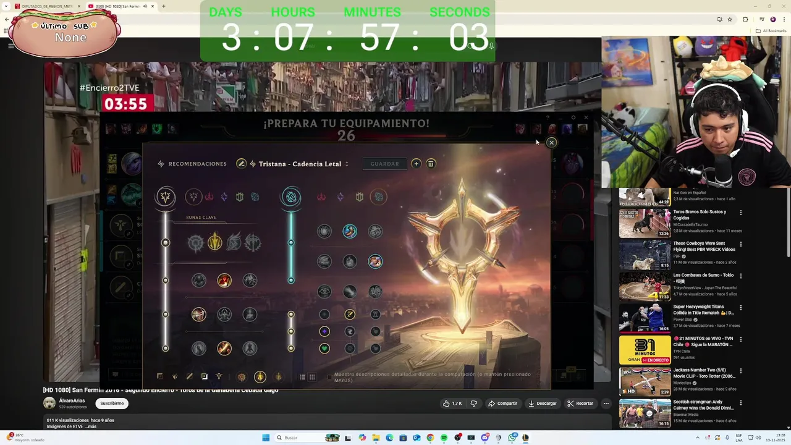Open RECOMENDACIONES rune suggestions
The width and height of the screenshot is (791, 445).
click(192, 164)
